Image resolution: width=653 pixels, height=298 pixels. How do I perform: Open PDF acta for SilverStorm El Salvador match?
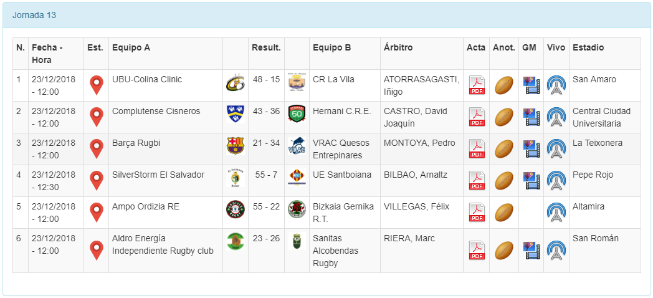pos(477,180)
